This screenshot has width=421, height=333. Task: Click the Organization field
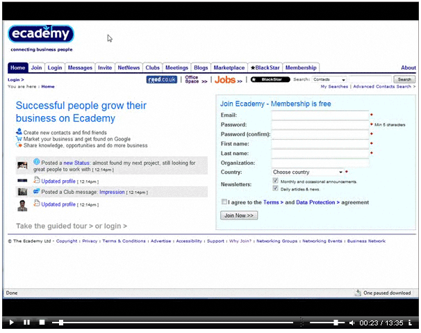[x=320, y=163]
